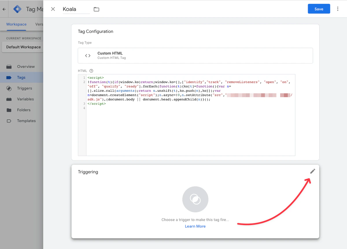The height and width of the screenshot is (249, 347).
Task: Click the Triggering heading
Action: coord(88,172)
